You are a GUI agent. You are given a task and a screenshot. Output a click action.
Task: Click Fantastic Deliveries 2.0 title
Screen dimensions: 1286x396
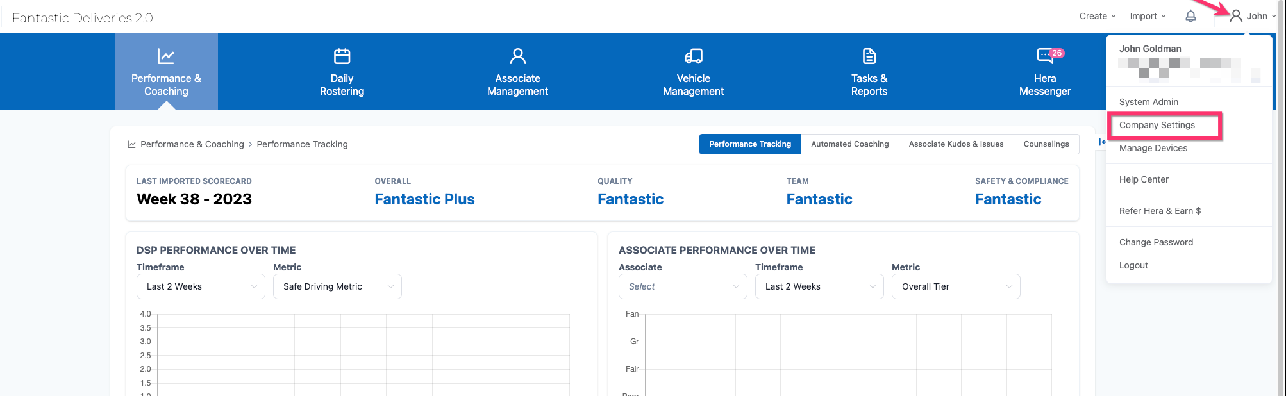83,18
